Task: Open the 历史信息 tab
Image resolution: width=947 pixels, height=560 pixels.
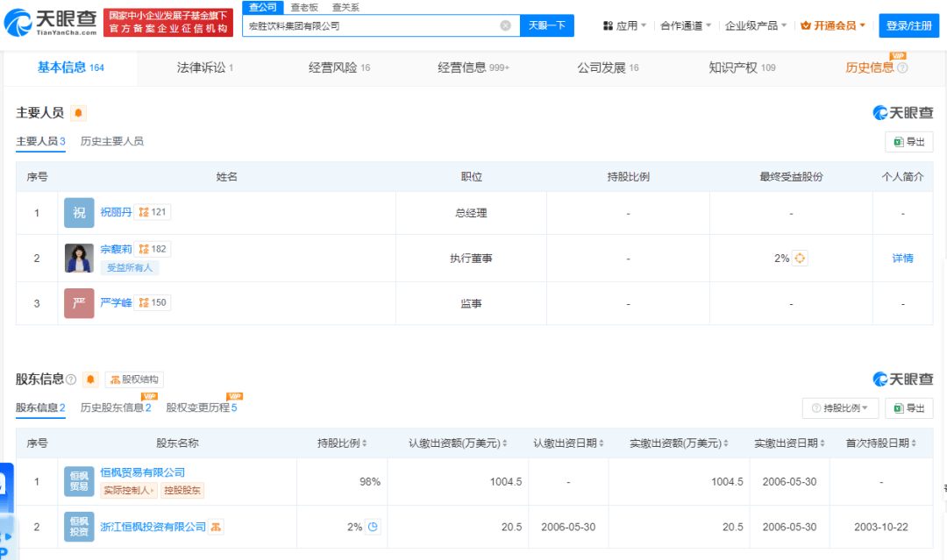Action: (869, 67)
